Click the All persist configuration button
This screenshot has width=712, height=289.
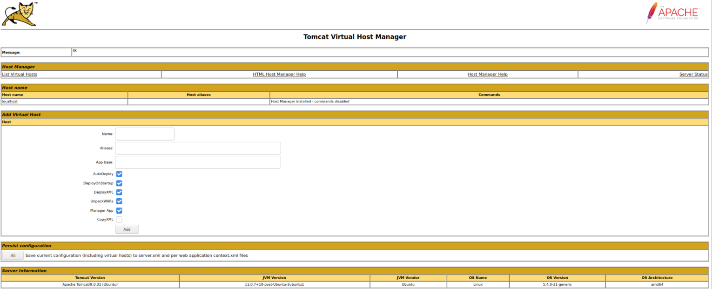(x=13, y=255)
